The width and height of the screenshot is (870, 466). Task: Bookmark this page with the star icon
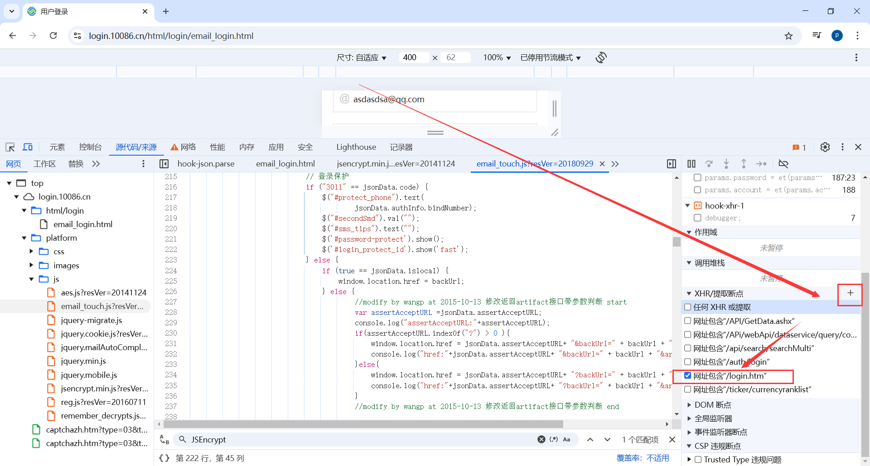point(789,36)
